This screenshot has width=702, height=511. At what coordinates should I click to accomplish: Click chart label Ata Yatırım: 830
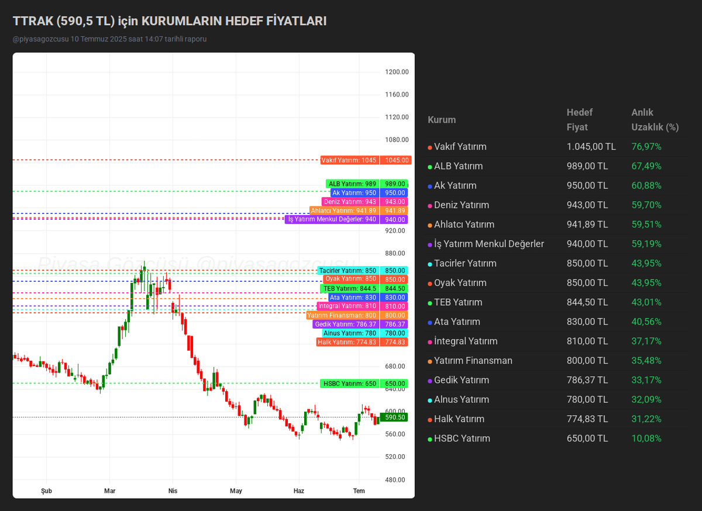(353, 298)
